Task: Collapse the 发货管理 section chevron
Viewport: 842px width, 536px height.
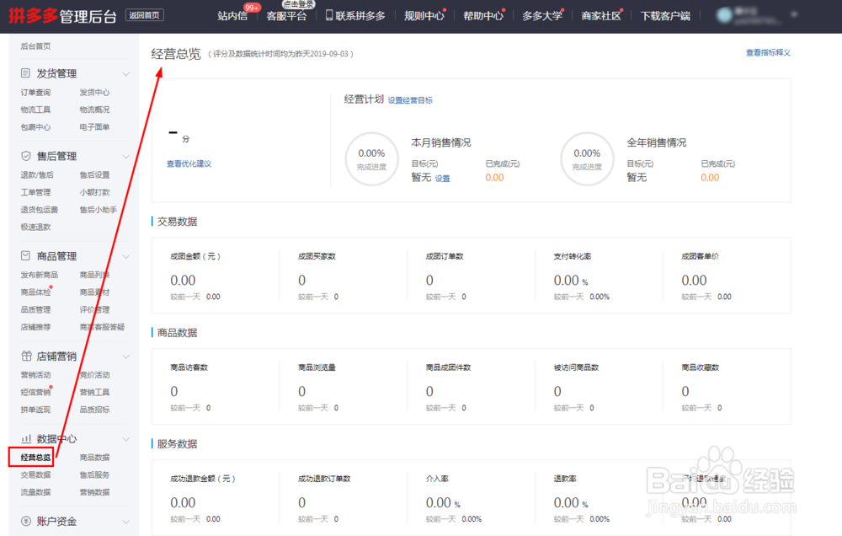Action: (125, 73)
